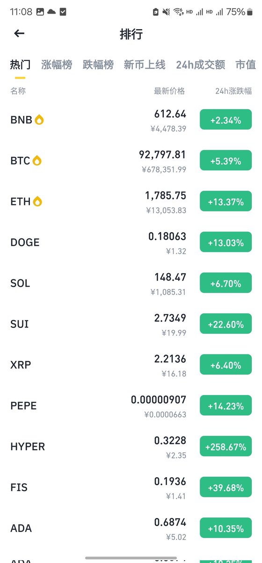Open the DOGE coin row
Image resolution: width=262 pixels, height=563 pixels.
pyautogui.click(x=131, y=243)
